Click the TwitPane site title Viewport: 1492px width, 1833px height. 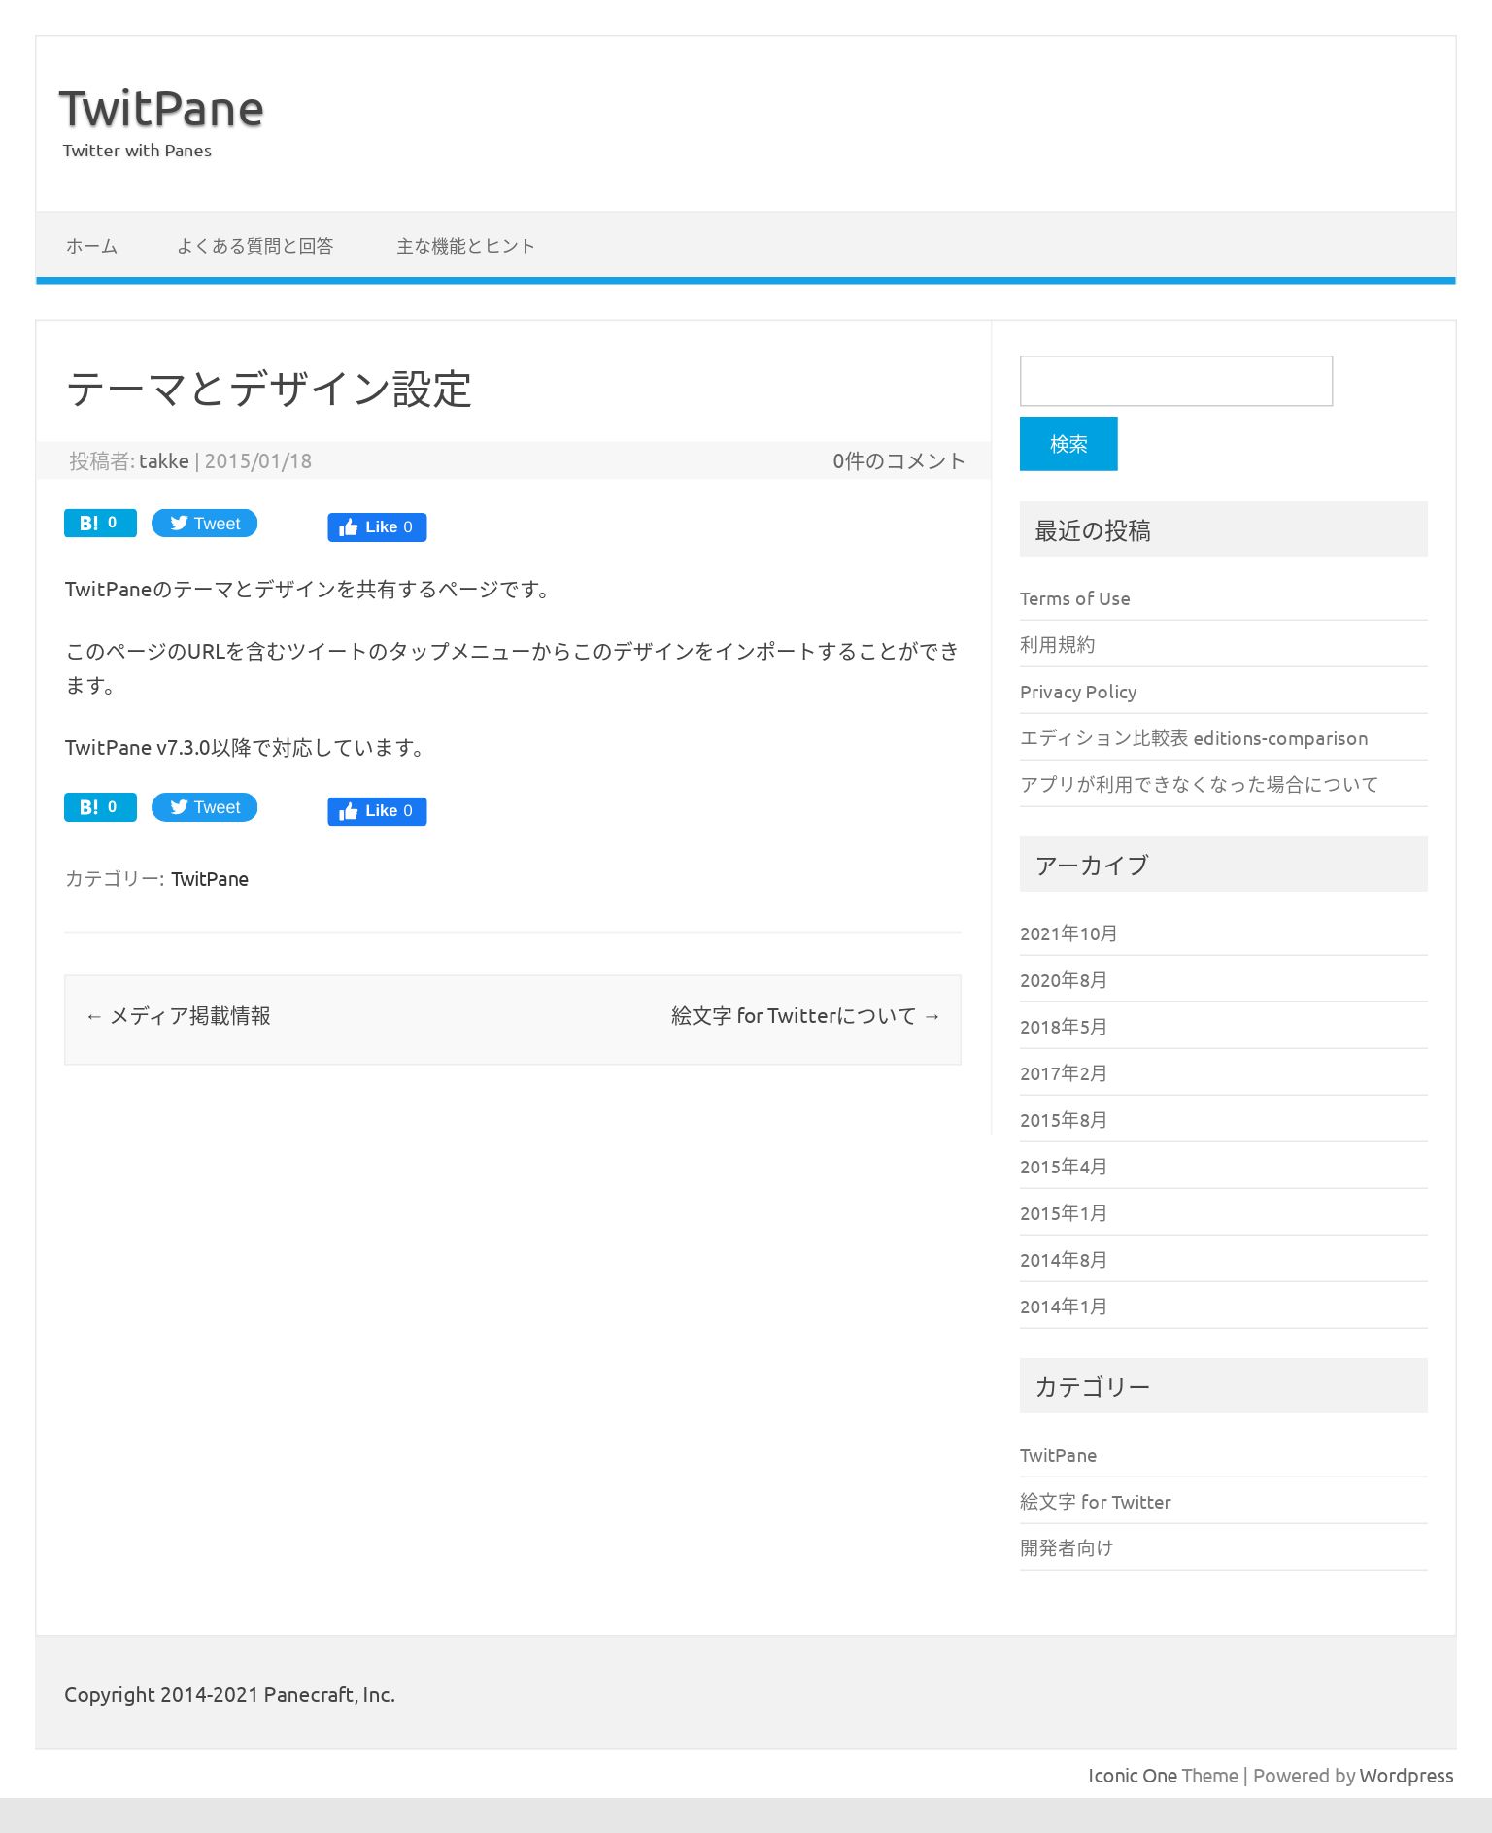click(161, 108)
